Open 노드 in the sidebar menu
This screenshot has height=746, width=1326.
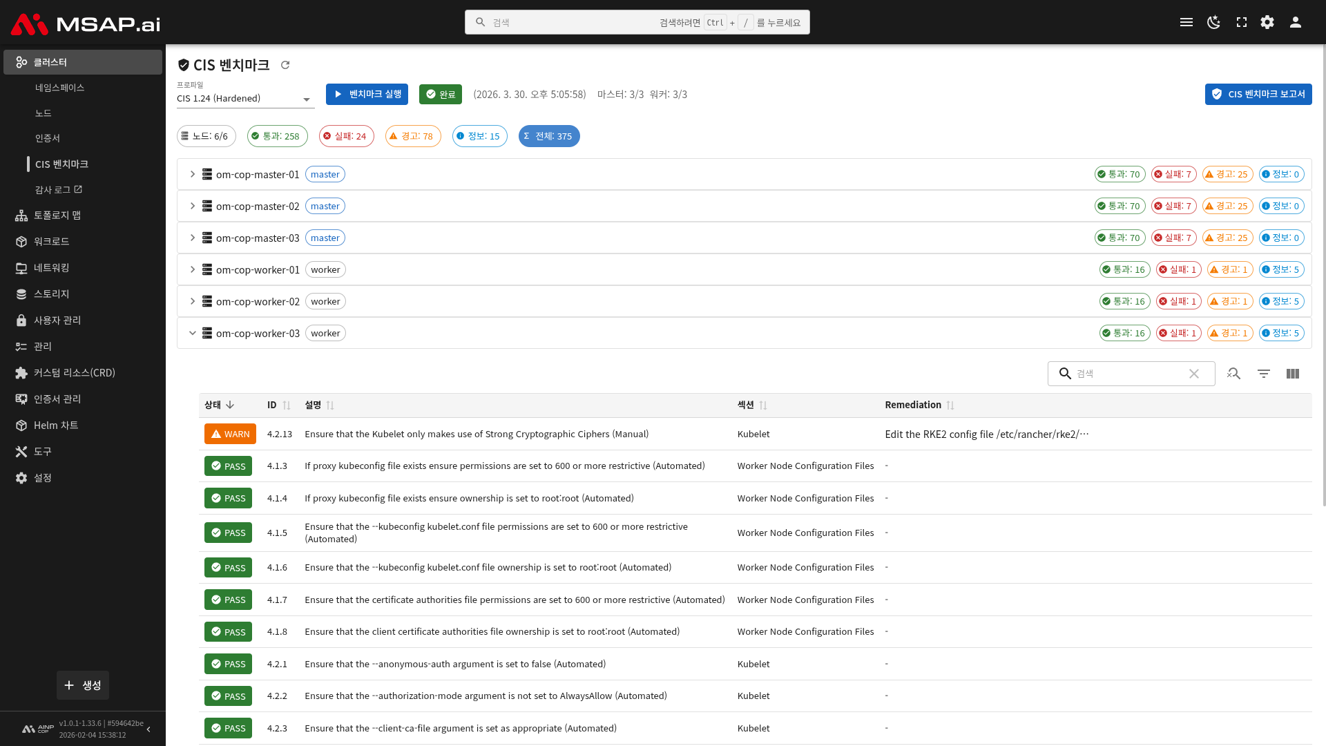(x=44, y=113)
